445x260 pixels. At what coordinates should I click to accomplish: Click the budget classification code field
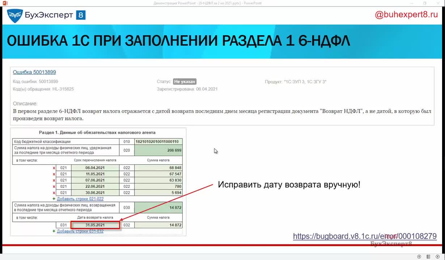click(x=158, y=142)
